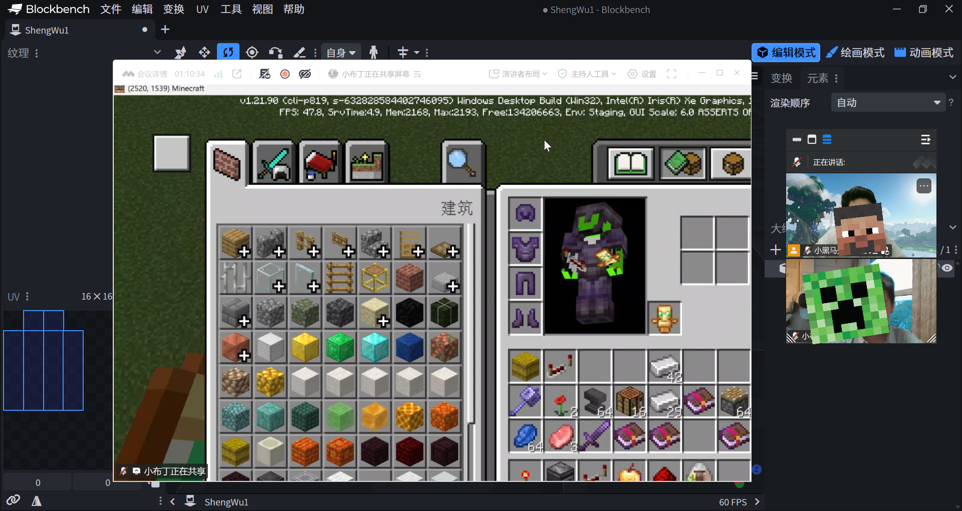Image resolution: width=962 pixels, height=511 pixels.
Task: Click the annotation icon in meeting toolbar
Action: tap(265, 74)
